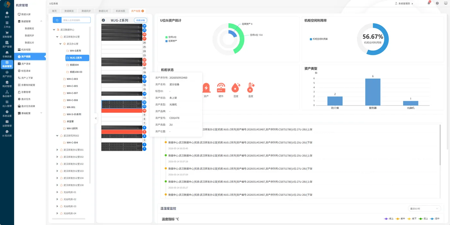Click the monitor screen icon in top bar
450x225 pixels.
pyautogui.click(x=446, y=3)
